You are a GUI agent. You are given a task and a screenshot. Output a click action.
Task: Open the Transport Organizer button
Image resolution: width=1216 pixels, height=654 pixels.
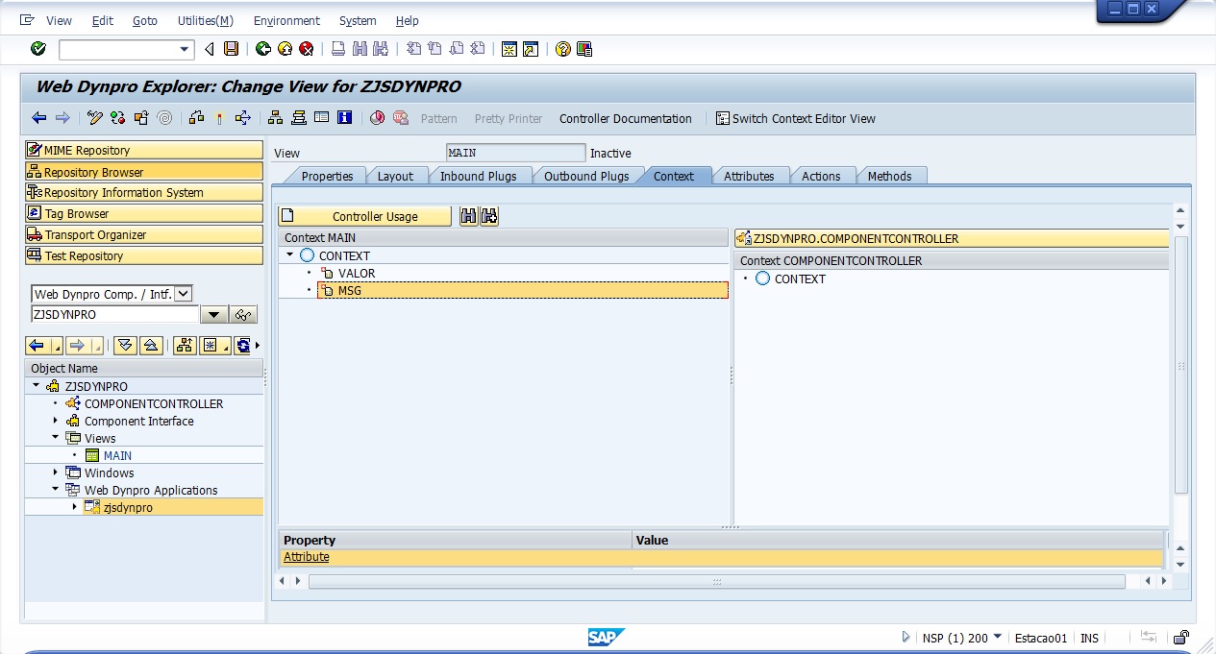(143, 234)
